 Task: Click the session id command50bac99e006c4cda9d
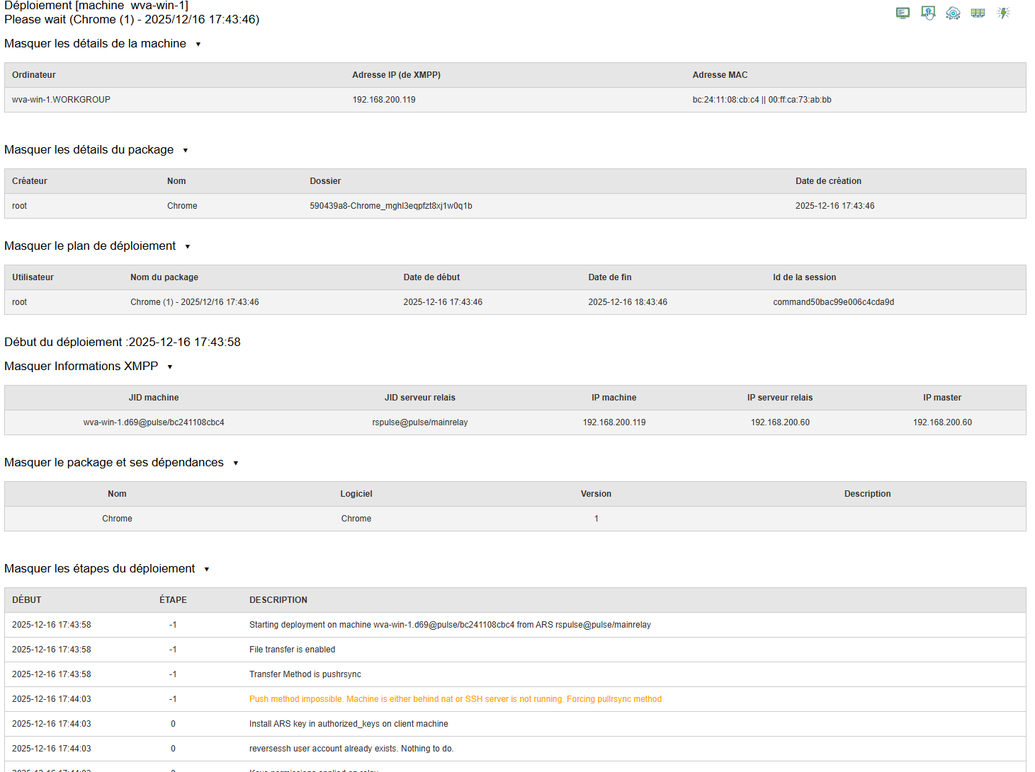pyautogui.click(x=833, y=302)
